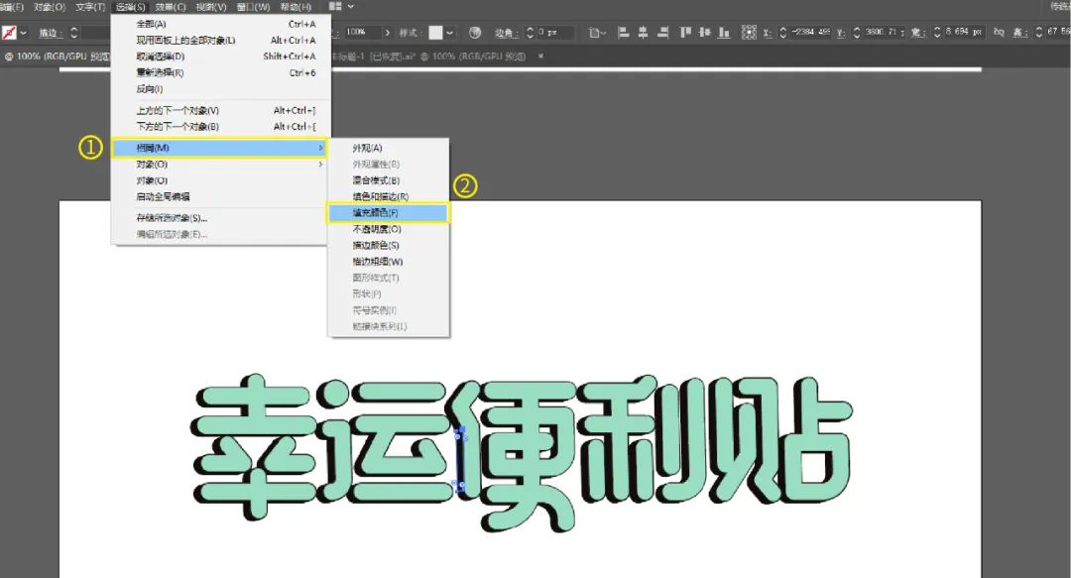The image size is (1071, 578).
Task: Click the arrange documents layout icon
Action: 335,6
